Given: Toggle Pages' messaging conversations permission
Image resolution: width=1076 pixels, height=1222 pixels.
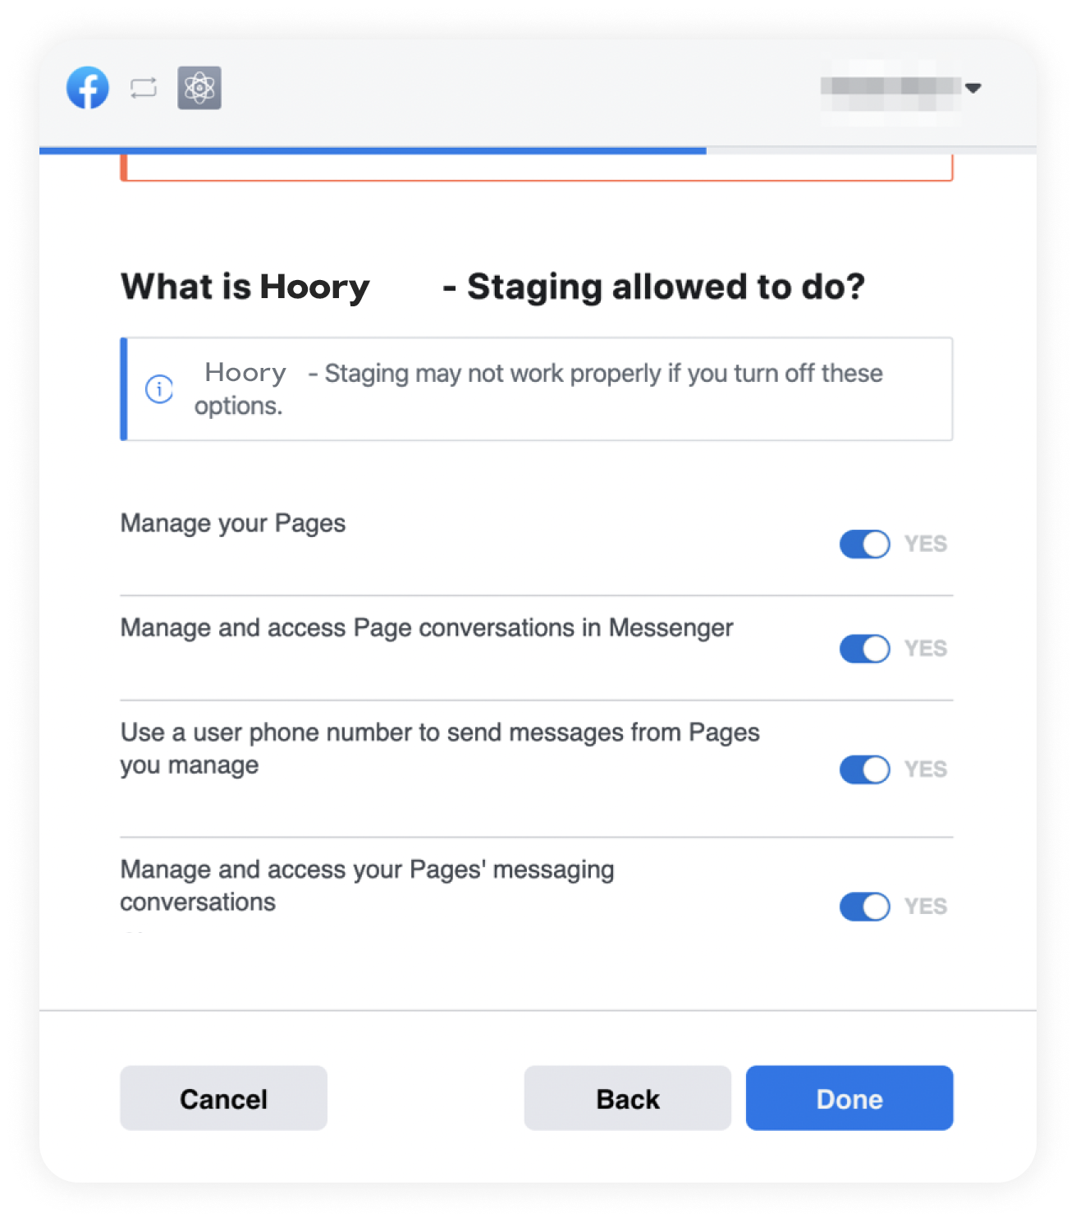Looking at the screenshot, I should coord(864,907).
